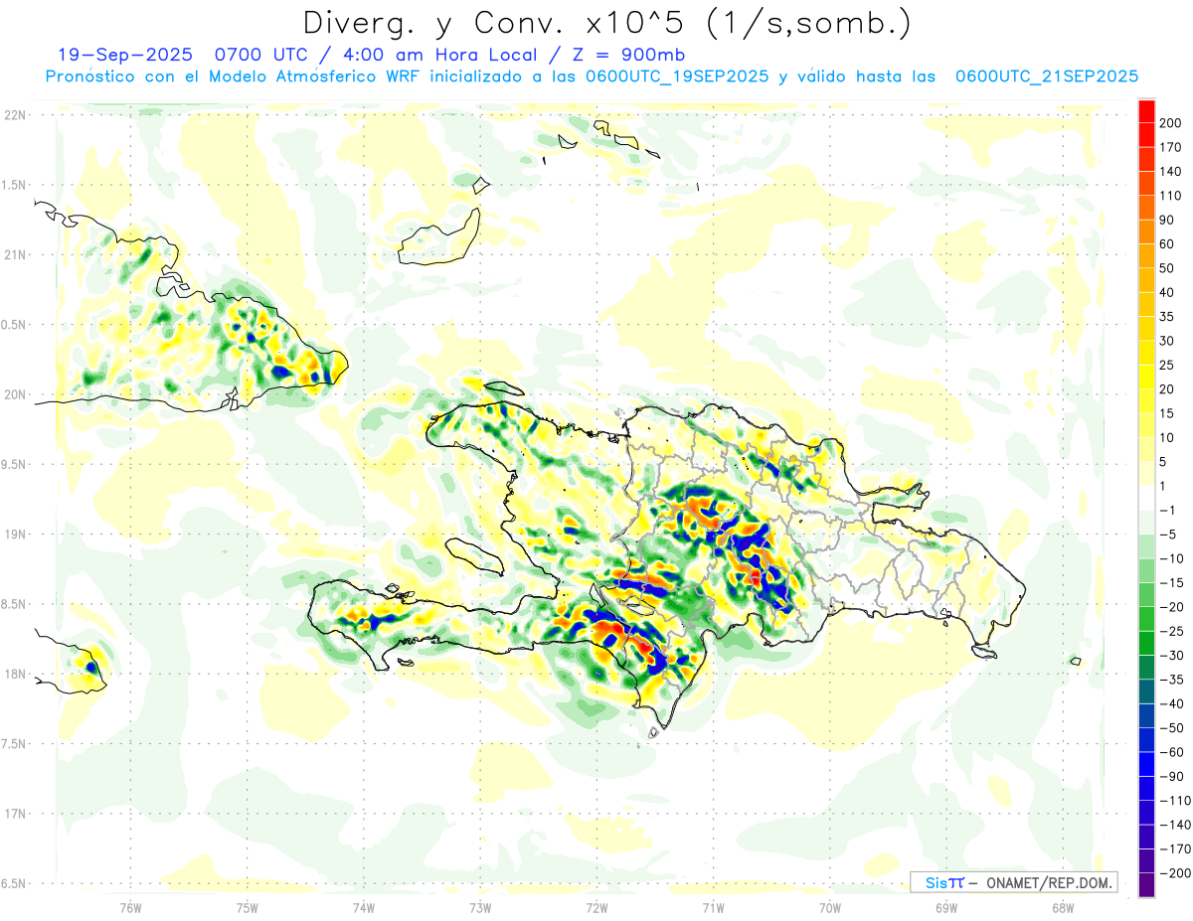This screenshot has height=921, width=1193.
Task: Click the colorbar band between 25 and 30
Action: [1147, 353]
